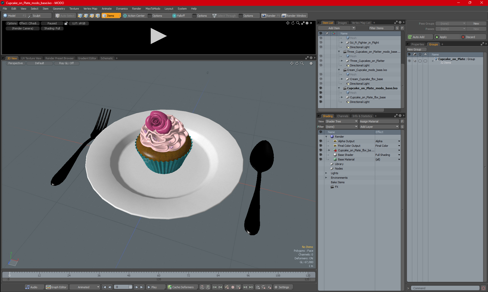Open the Add Layer dropdown

[x=379, y=127]
